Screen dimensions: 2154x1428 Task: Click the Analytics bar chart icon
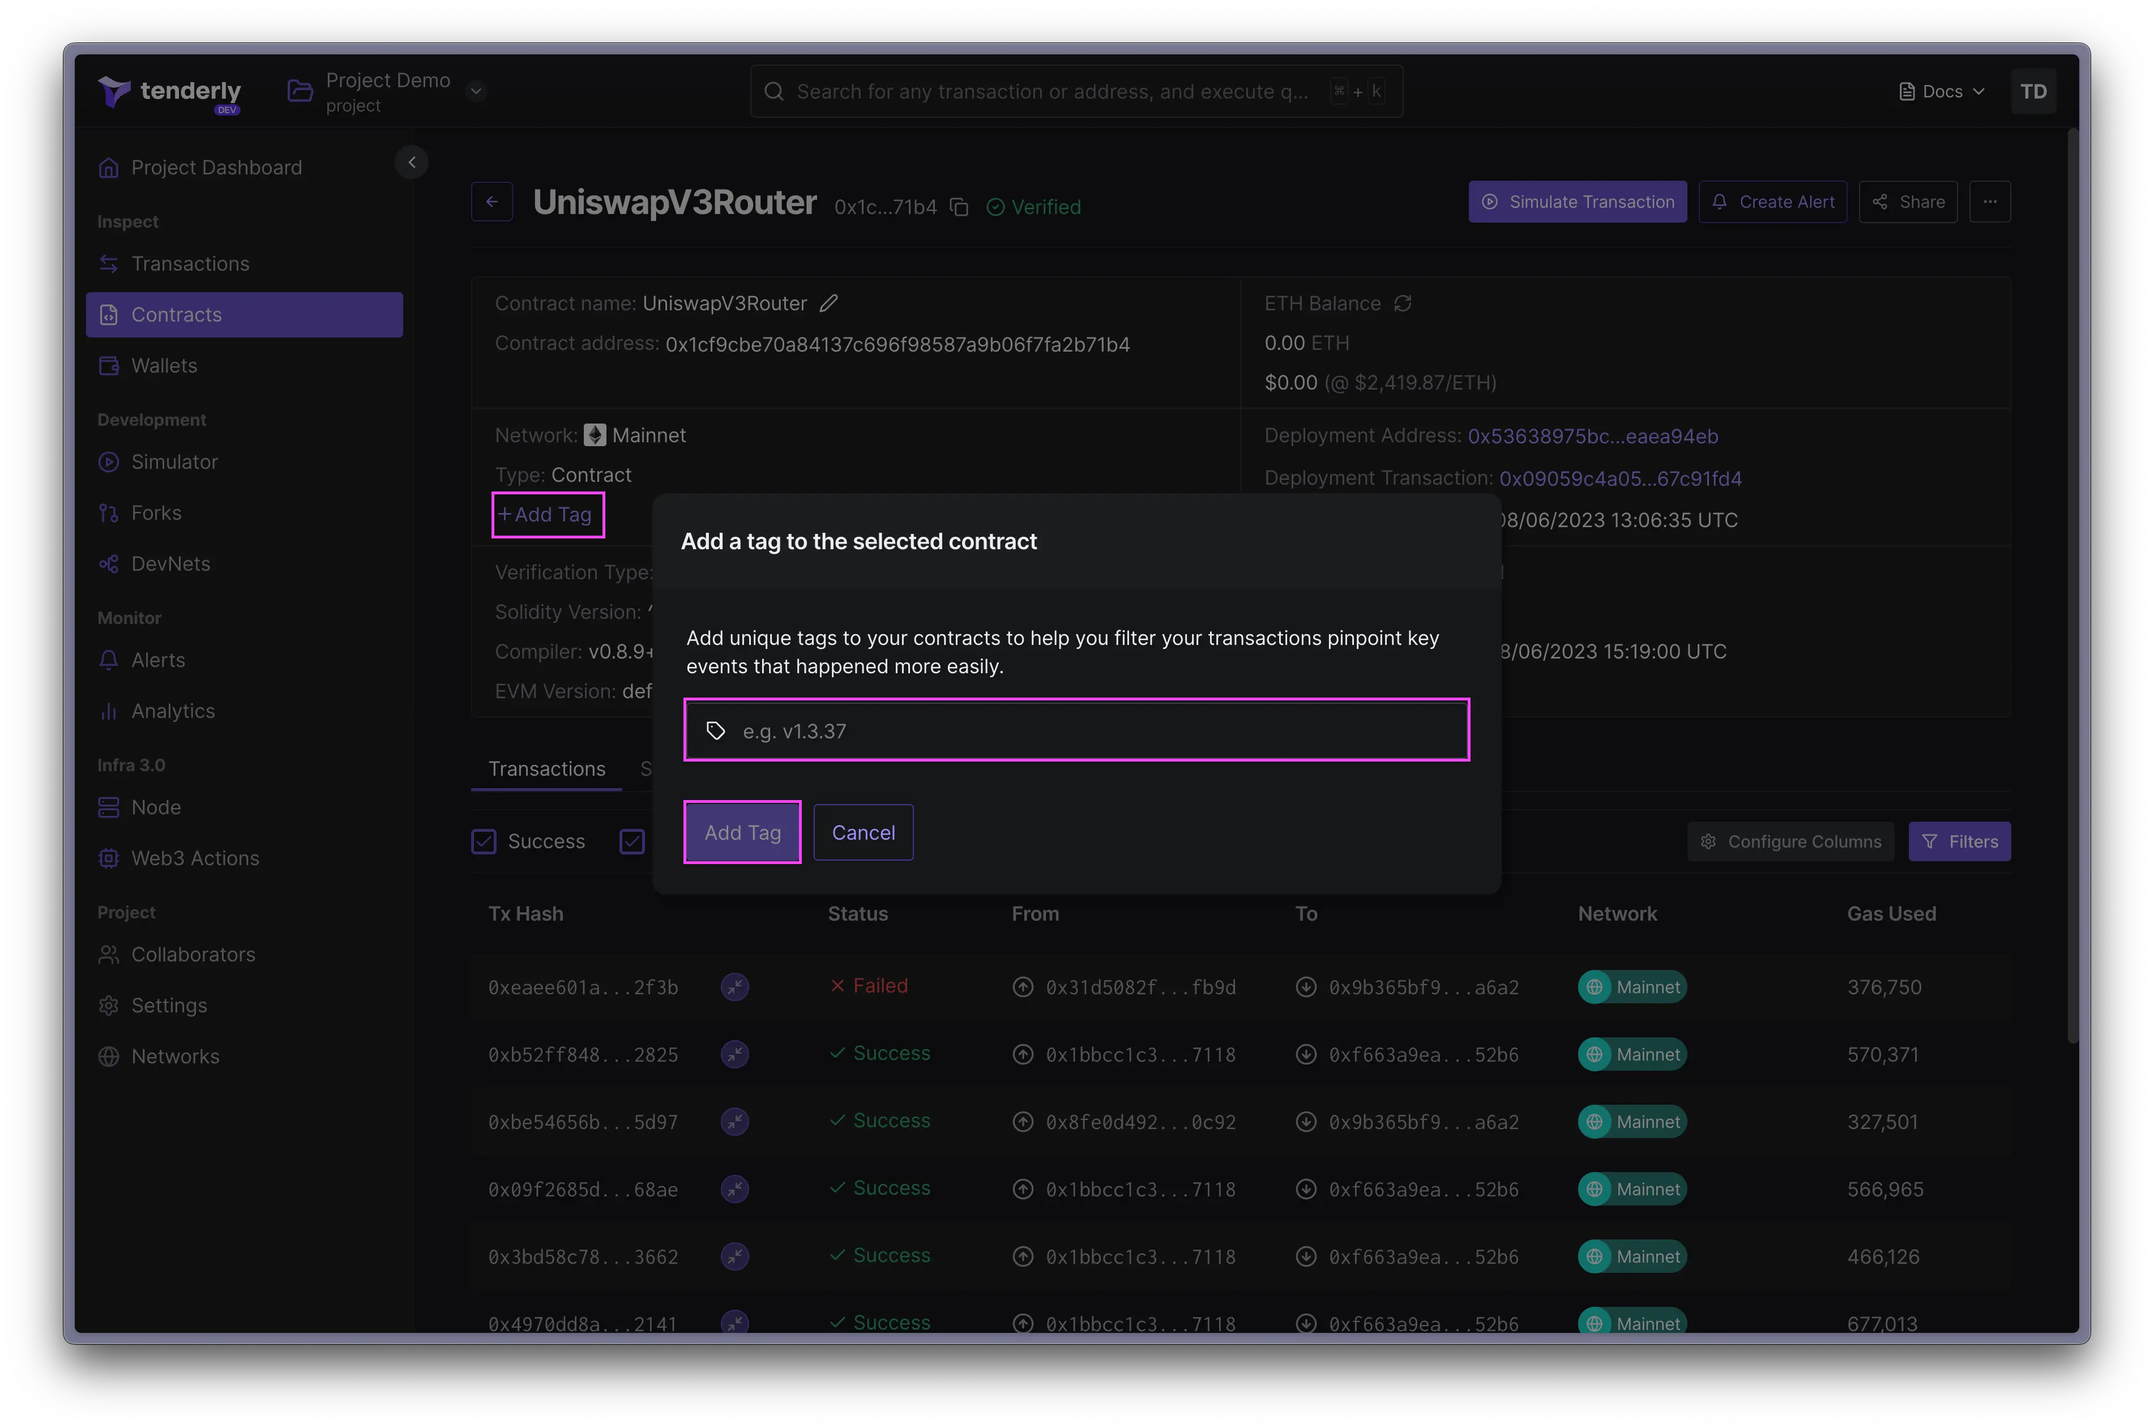coord(108,711)
